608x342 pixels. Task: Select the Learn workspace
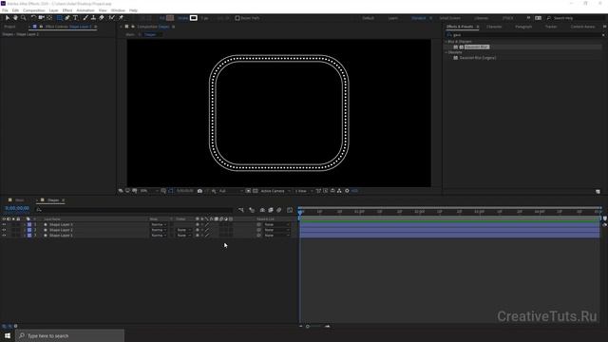coord(392,18)
